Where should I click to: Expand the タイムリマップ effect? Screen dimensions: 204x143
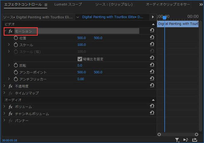[x=4, y=93]
